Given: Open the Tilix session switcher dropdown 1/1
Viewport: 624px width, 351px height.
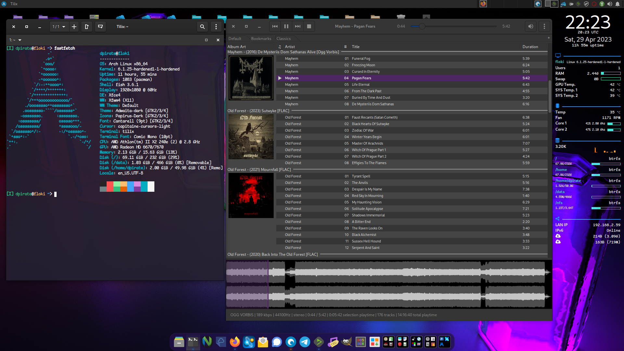Looking at the screenshot, I should pyautogui.click(x=59, y=27).
